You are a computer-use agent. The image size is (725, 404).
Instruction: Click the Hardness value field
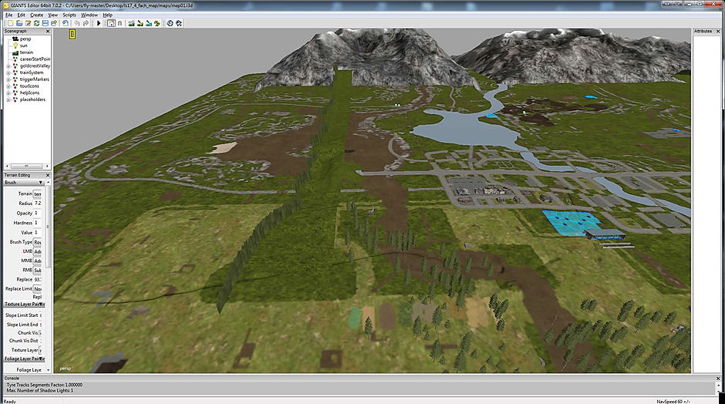click(x=38, y=223)
